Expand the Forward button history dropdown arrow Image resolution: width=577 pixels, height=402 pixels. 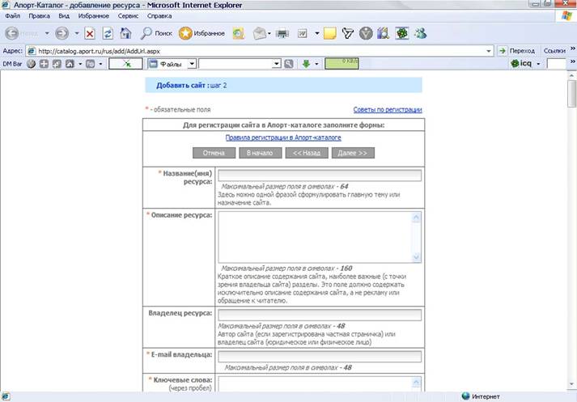click(77, 33)
